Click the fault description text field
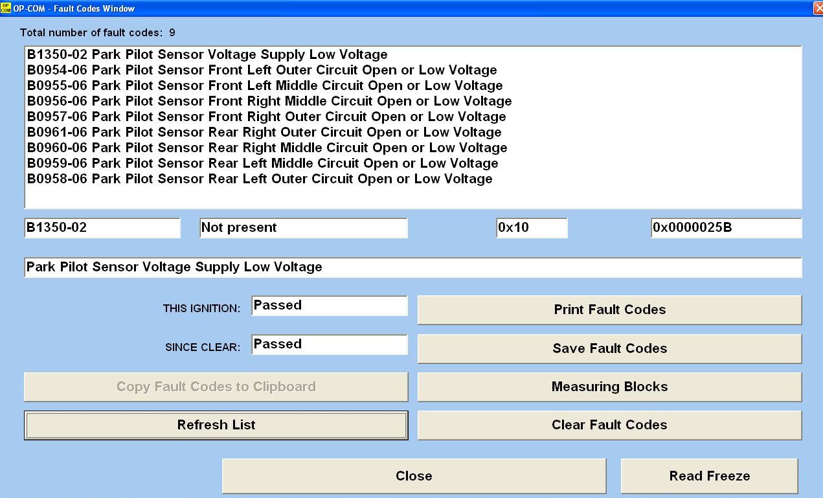The image size is (823, 498). 412,267
